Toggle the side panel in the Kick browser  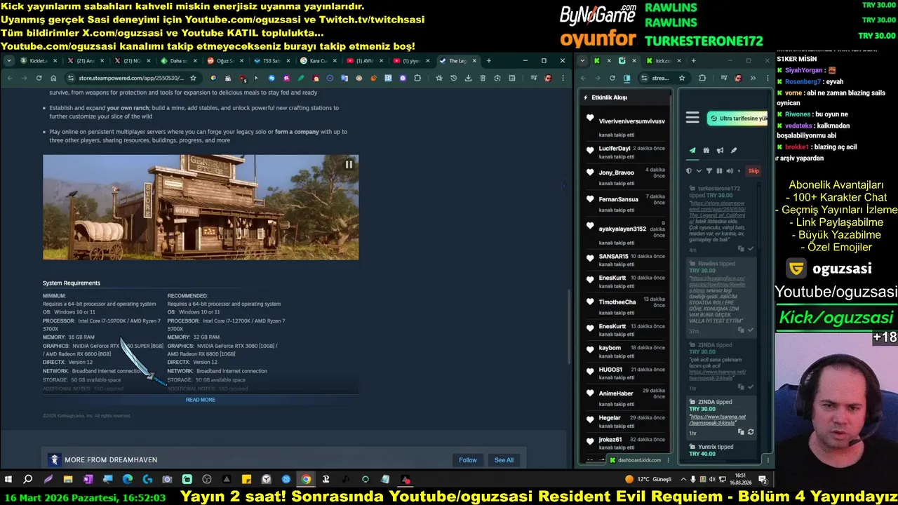pos(627,78)
